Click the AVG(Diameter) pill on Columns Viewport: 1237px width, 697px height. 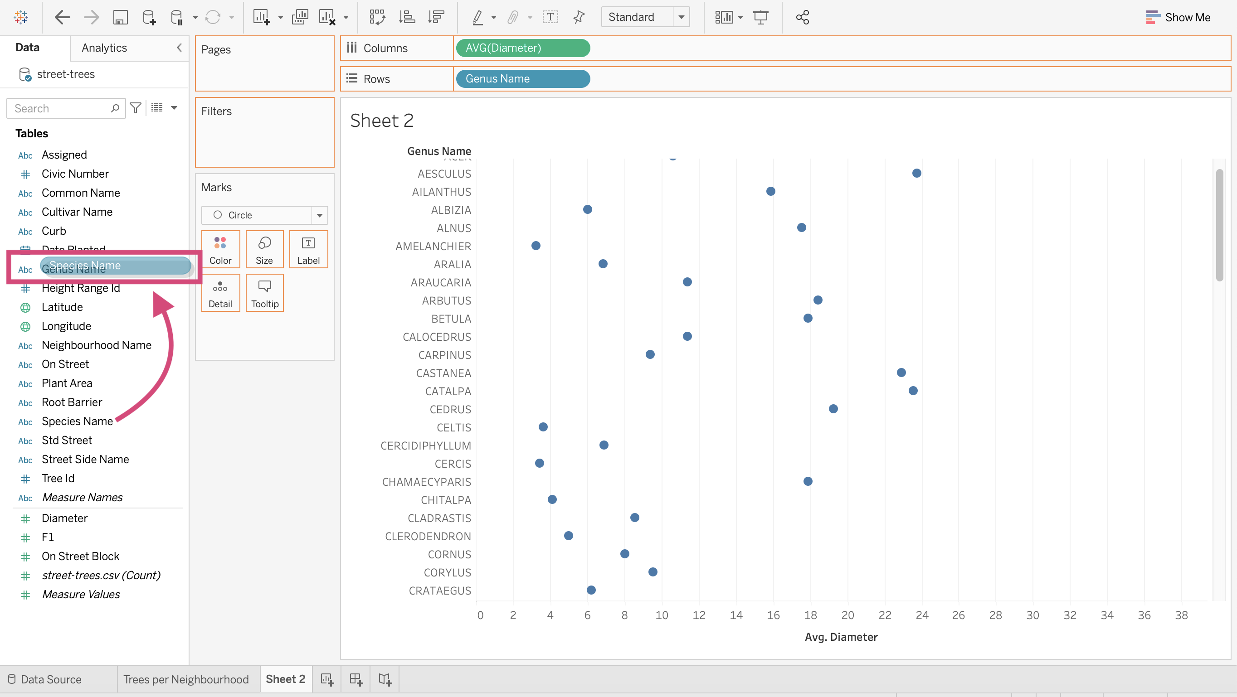523,48
